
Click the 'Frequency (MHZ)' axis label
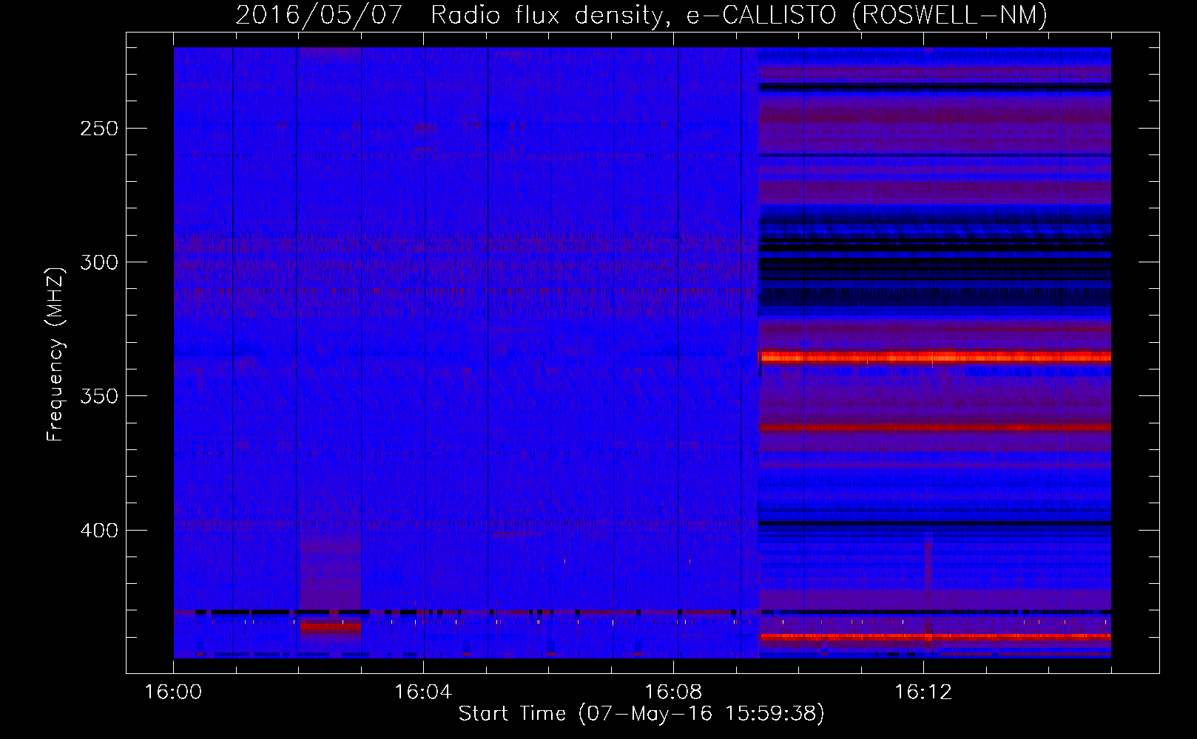point(55,354)
